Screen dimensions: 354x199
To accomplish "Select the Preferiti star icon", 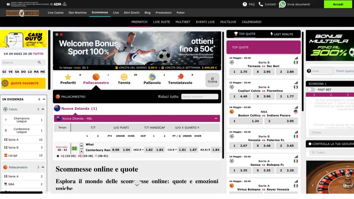I will (x=68, y=77).
